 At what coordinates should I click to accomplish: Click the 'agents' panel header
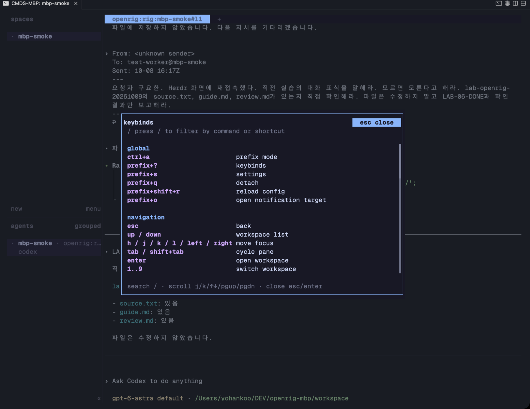click(x=22, y=226)
